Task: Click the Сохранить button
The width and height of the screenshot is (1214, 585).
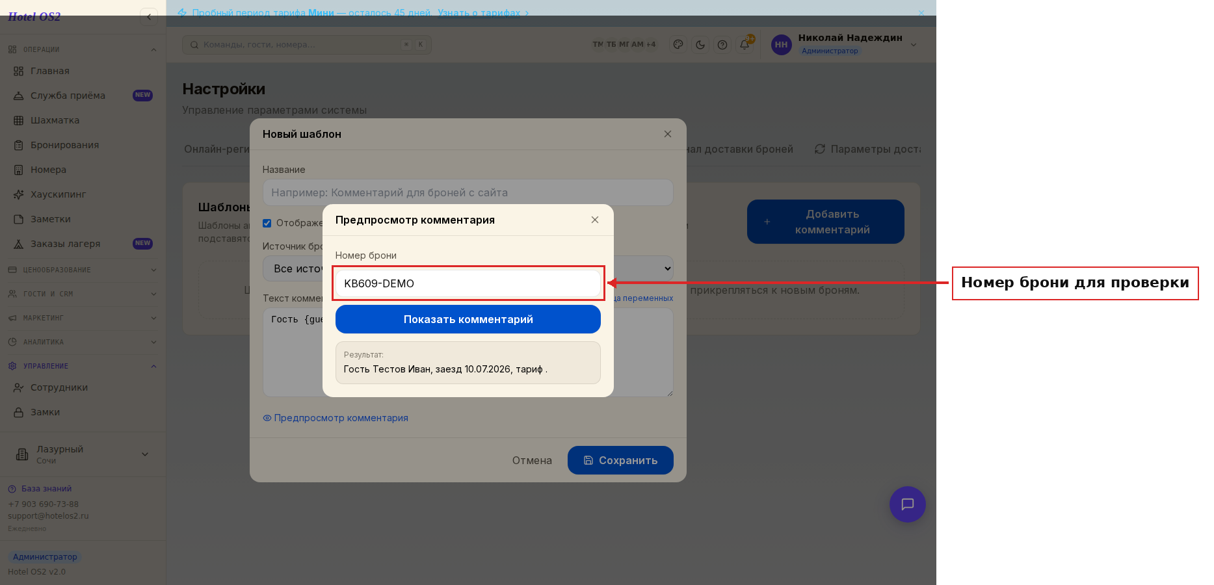Action: click(x=620, y=460)
